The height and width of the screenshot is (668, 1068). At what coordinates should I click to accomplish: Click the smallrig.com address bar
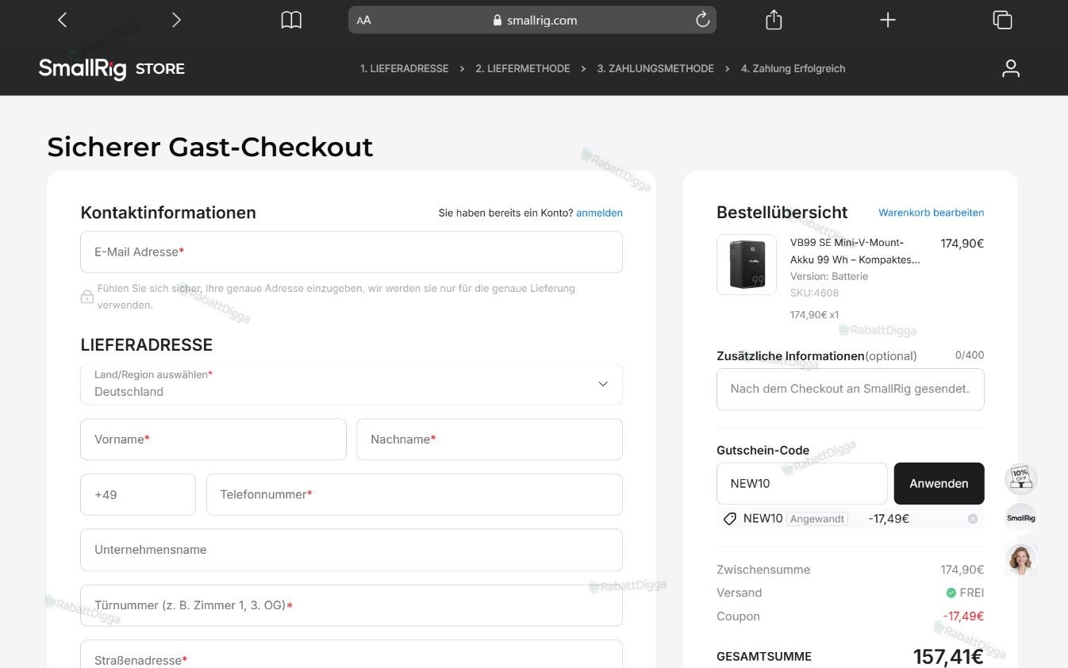point(532,20)
